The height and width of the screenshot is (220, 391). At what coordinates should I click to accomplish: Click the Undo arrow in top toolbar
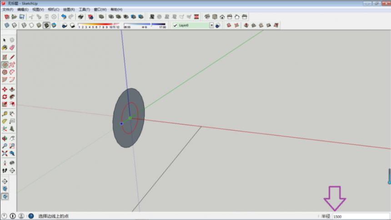click(64, 17)
